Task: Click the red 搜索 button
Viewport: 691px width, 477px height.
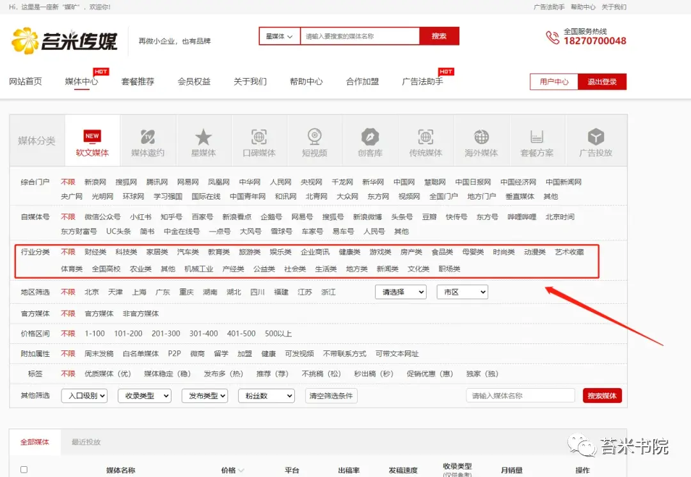Action: (x=439, y=36)
